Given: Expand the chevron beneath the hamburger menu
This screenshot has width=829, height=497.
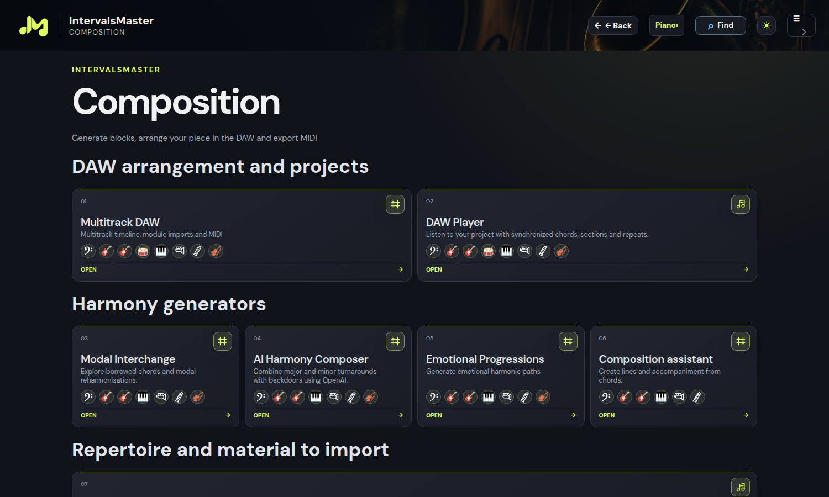Looking at the screenshot, I should coord(804,32).
